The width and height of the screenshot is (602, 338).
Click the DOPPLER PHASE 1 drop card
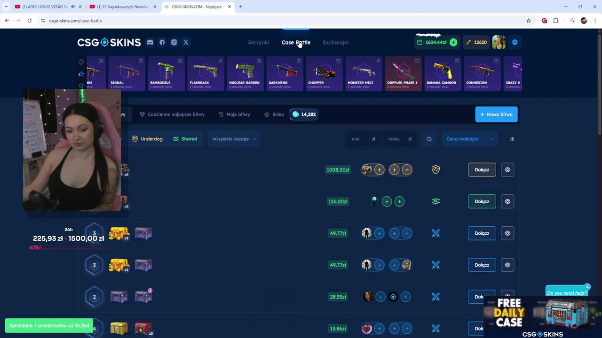(x=403, y=73)
